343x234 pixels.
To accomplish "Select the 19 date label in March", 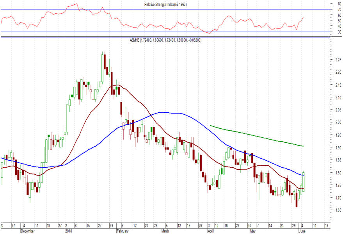I will coord(188,225).
